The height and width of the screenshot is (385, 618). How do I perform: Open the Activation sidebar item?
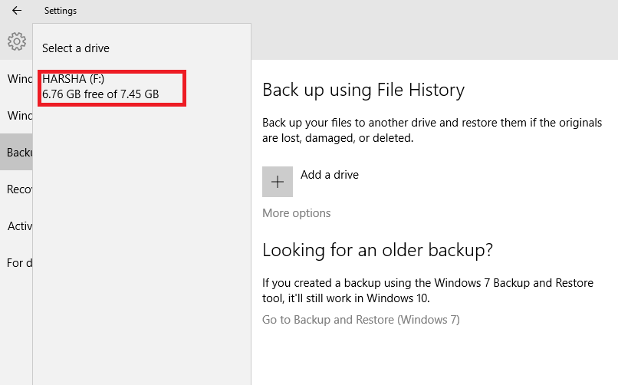click(16, 226)
